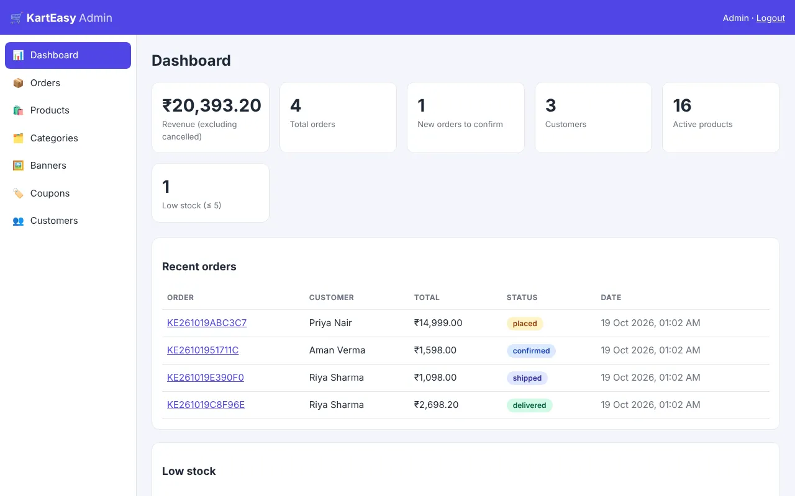This screenshot has width=795, height=496.
Task: Click the Recent orders heading
Action: [x=199, y=267]
